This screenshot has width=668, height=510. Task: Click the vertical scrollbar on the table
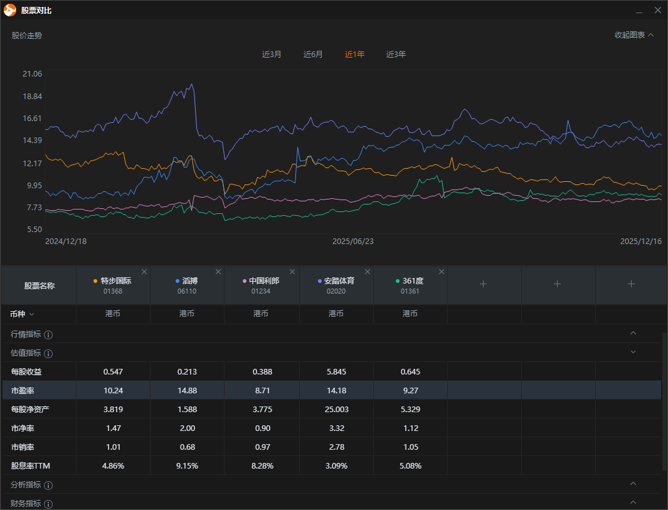(664, 401)
